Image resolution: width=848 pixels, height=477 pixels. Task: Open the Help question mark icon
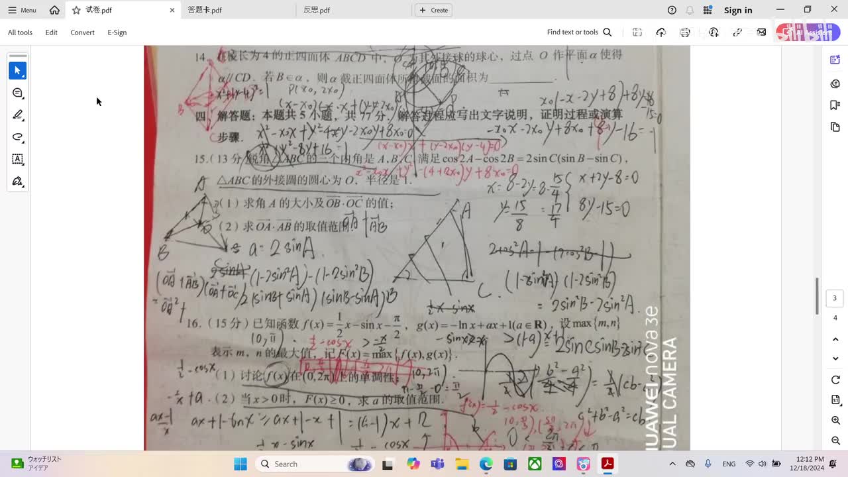[x=672, y=10]
